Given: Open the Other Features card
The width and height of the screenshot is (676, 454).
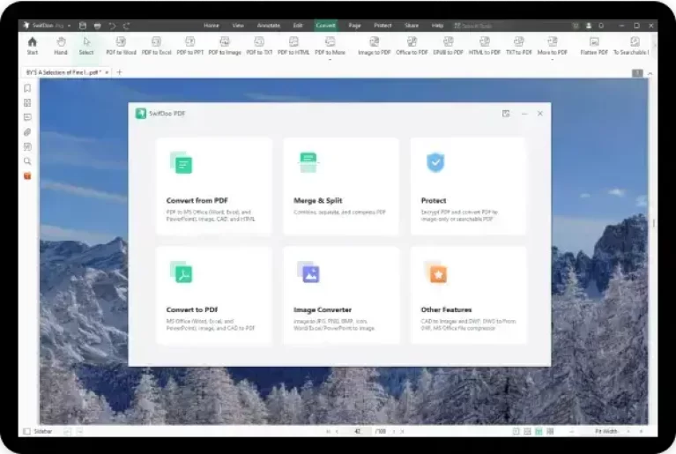Looking at the screenshot, I should pyautogui.click(x=468, y=295).
